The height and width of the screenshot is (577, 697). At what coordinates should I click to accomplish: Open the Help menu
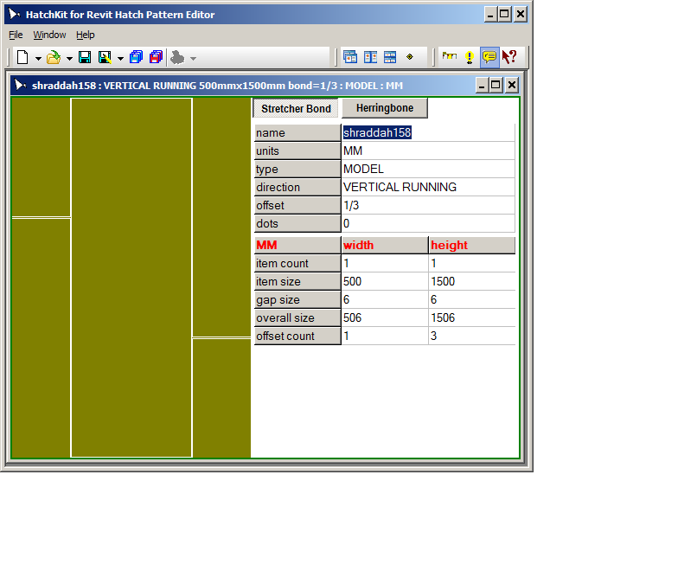click(x=85, y=35)
